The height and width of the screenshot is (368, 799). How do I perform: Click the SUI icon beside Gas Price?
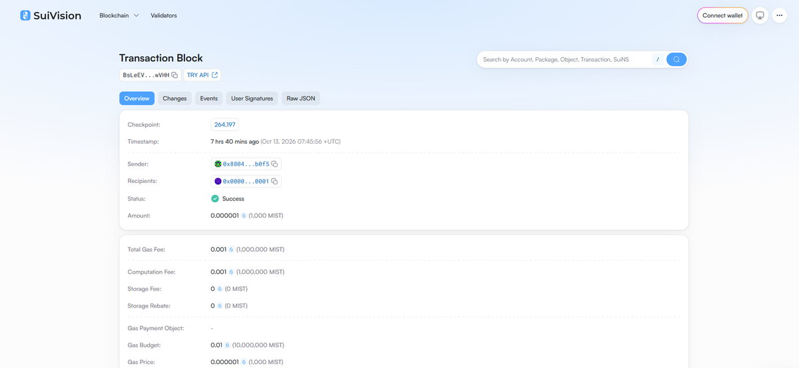tap(244, 362)
